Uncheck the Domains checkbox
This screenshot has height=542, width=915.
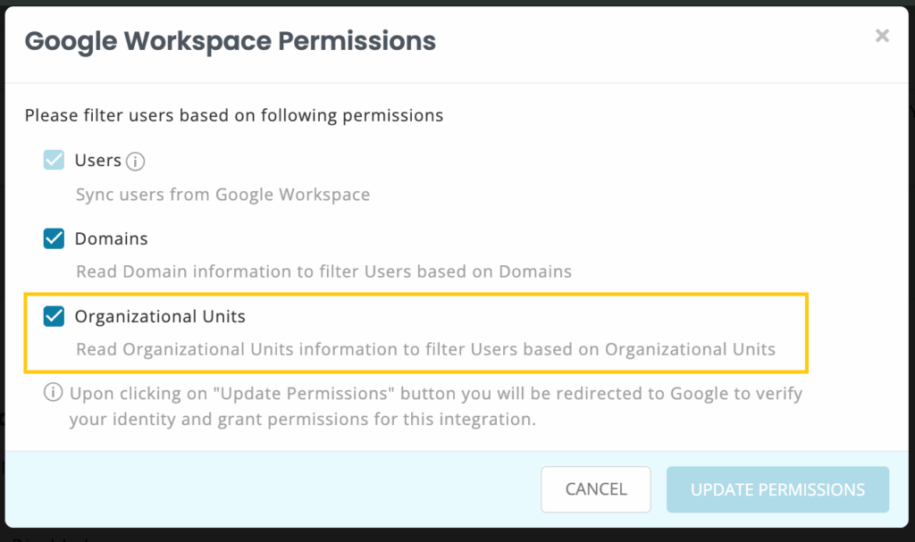[x=55, y=238]
